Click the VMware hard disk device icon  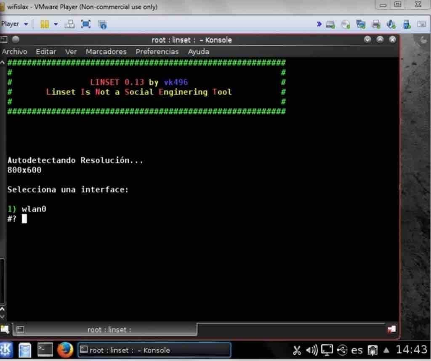click(x=330, y=24)
